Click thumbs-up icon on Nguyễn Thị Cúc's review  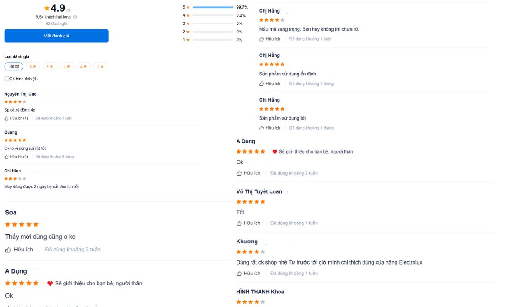coord(7,118)
